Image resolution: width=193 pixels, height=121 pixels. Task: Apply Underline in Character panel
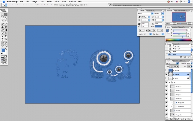click(159, 30)
